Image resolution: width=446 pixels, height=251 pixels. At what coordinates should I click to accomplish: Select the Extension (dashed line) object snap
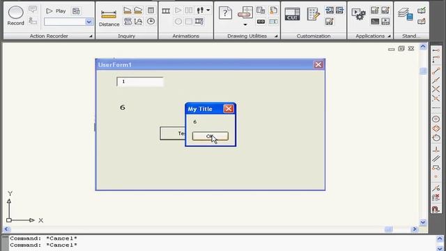click(x=436, y=108)
